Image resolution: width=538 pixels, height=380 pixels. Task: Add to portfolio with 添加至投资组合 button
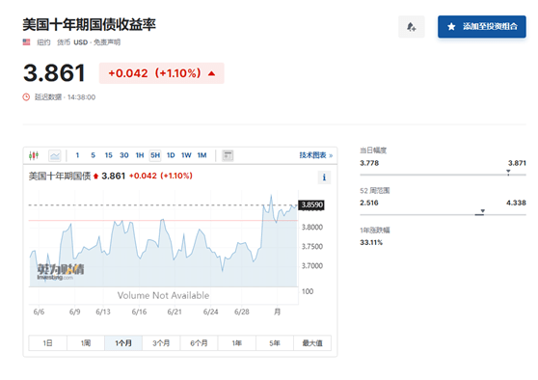point(482,26)
